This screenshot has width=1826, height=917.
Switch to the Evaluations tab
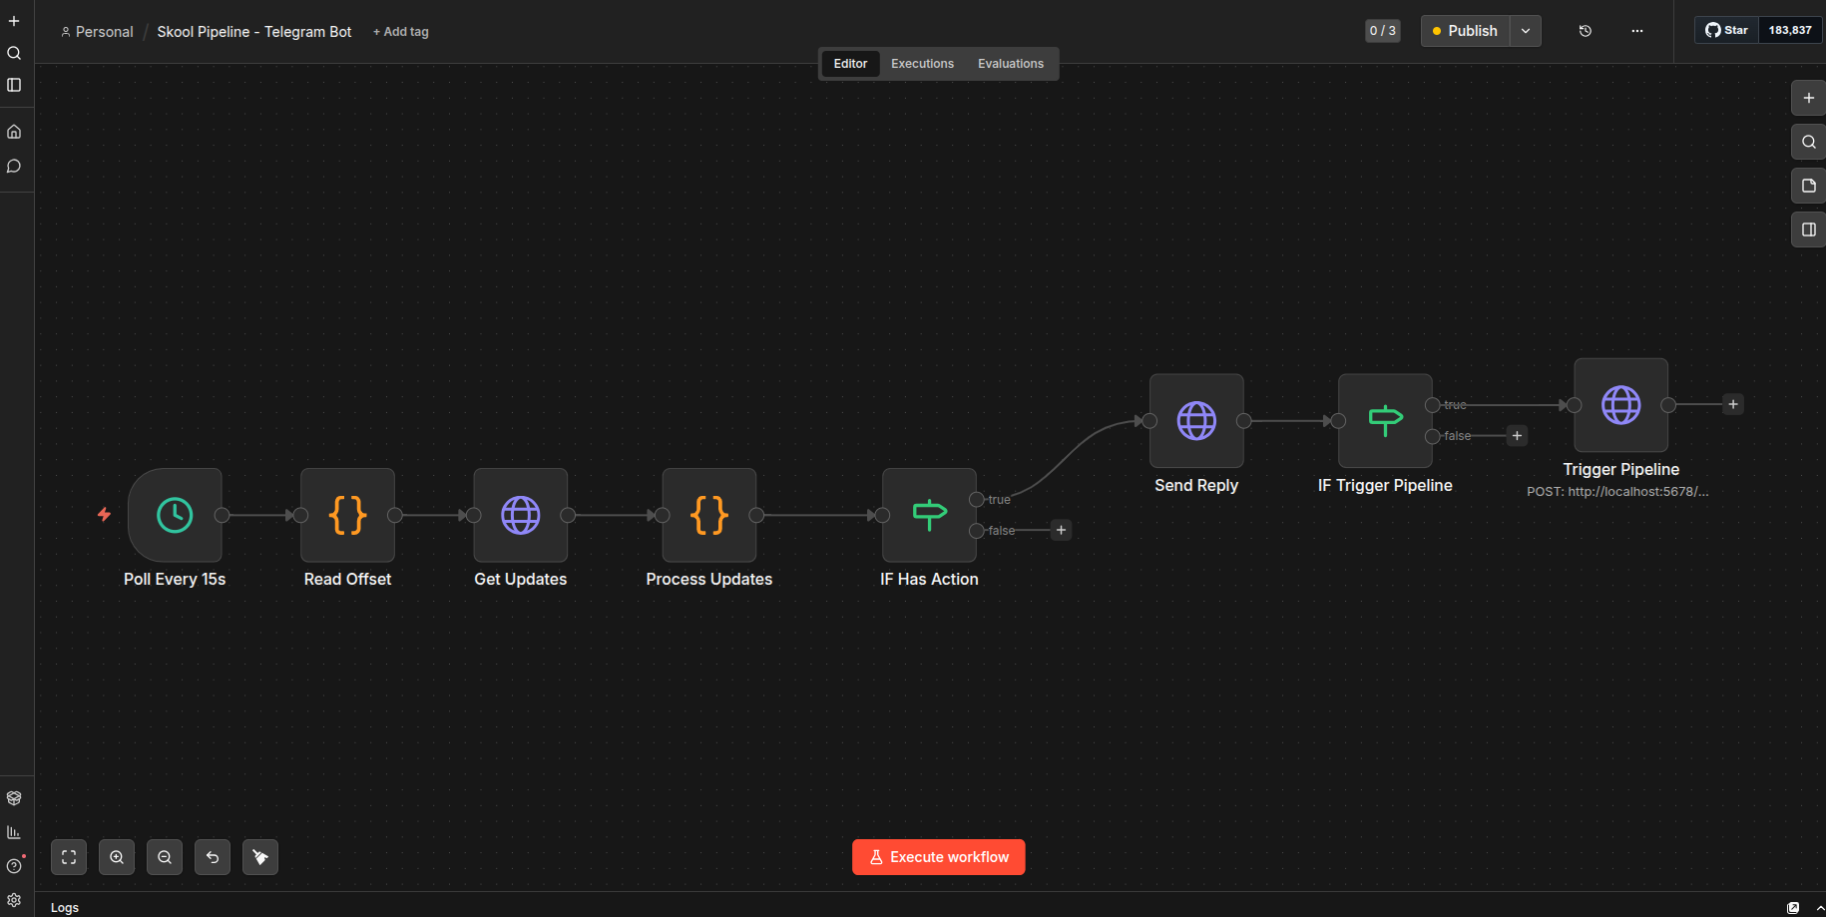[1010, 63]
